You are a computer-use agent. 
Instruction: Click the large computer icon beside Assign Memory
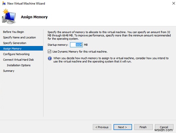point(9,17)
